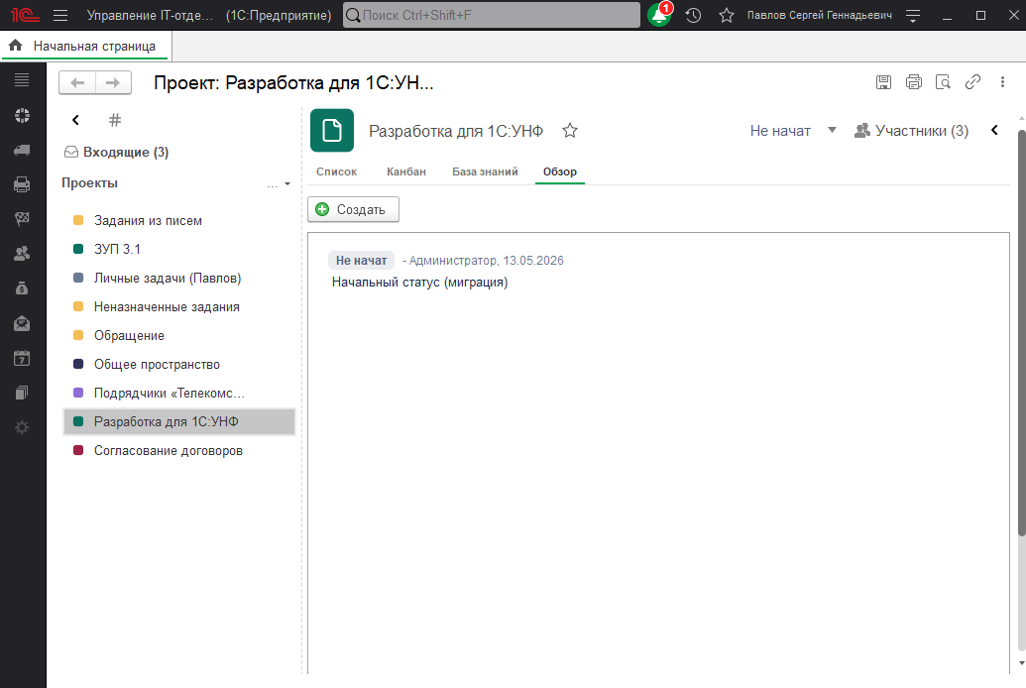Image resolution: width=1026 pixels, height=688 pixels.
Task: Go forward with the right arrow button
Action: coord(113,82)
